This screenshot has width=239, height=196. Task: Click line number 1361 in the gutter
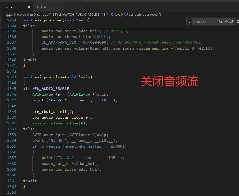(x=12, y=181)
